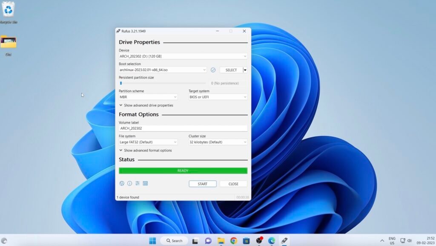
Task: Click the persistent partition size slider
Action: (162, 83)
